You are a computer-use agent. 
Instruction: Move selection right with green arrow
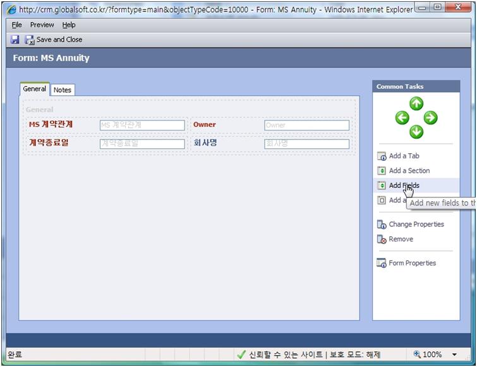430,118
